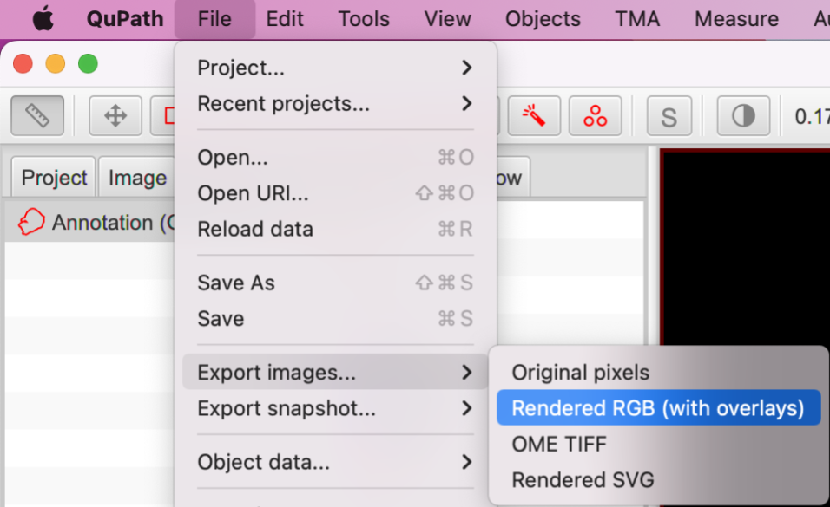The width and height of the screenshot is (830, 507).
Task: Switch to the Project tab
Action: [54, 178]
